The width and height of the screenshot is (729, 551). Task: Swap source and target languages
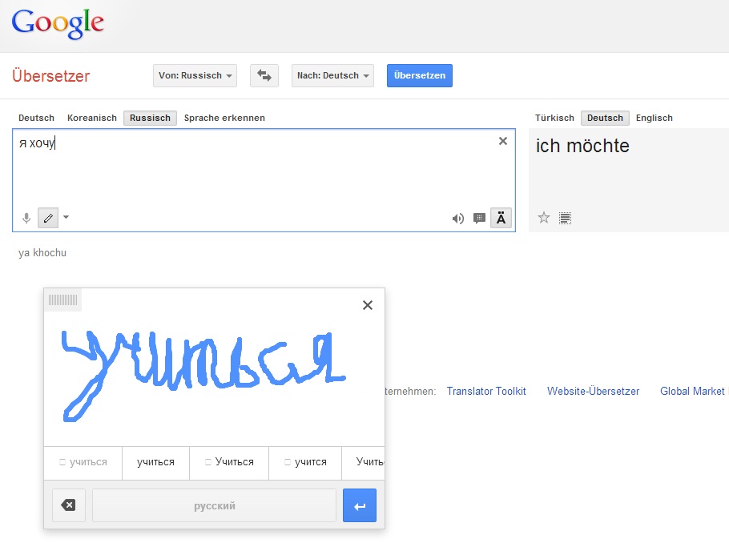click(264, 75)
